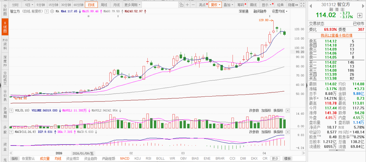This screenshot has width=366, height=162.
Task: Expand 更多 indicators list
Action: 275,158
